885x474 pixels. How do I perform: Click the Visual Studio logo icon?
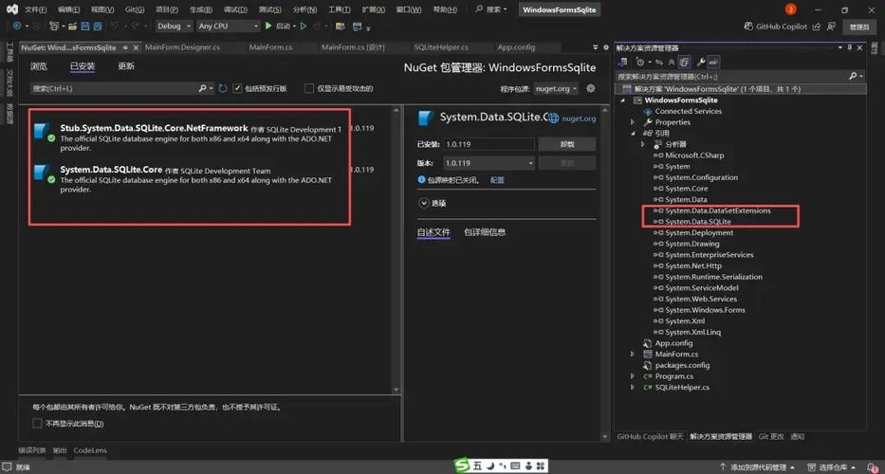pos(11,9)
